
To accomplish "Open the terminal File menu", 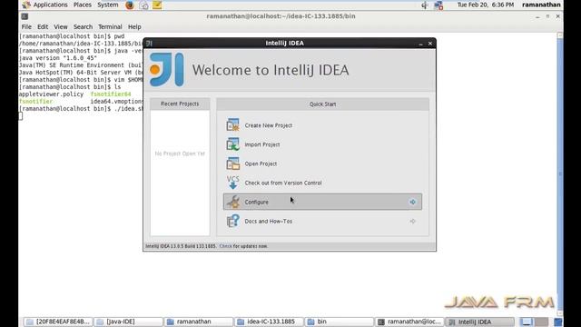I will pyautogui.click(x=26, y=26).
